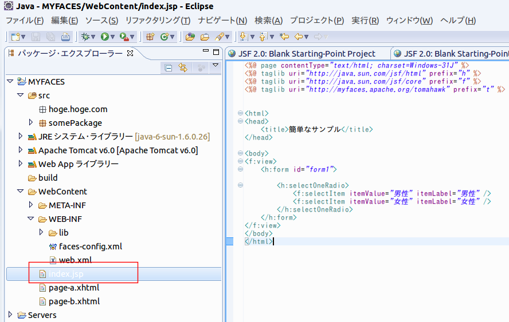Click Run External Tools icon

124,37
